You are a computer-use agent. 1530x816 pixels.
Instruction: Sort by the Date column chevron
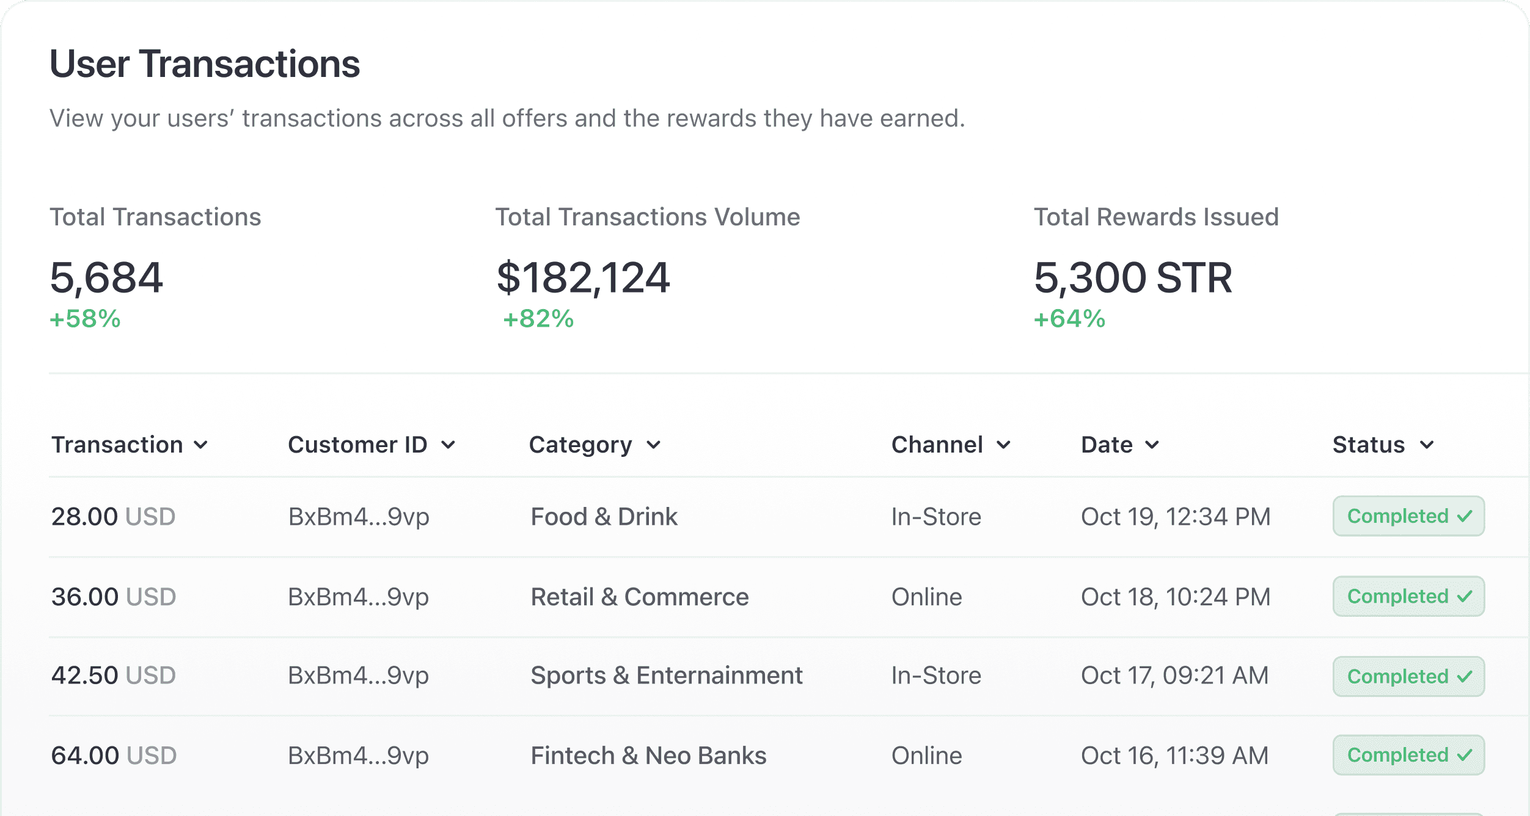1152,445
